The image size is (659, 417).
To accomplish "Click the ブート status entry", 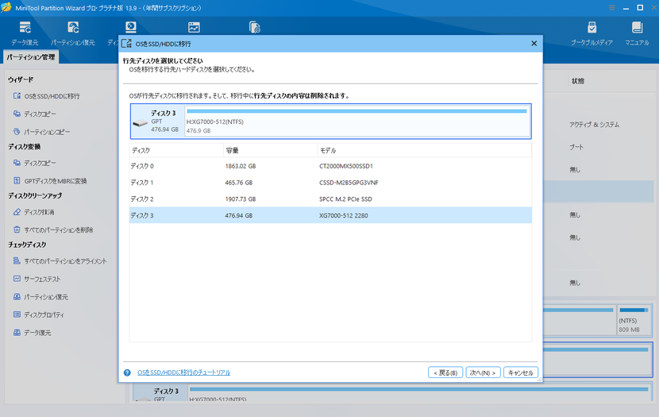I will pos(576,147).
